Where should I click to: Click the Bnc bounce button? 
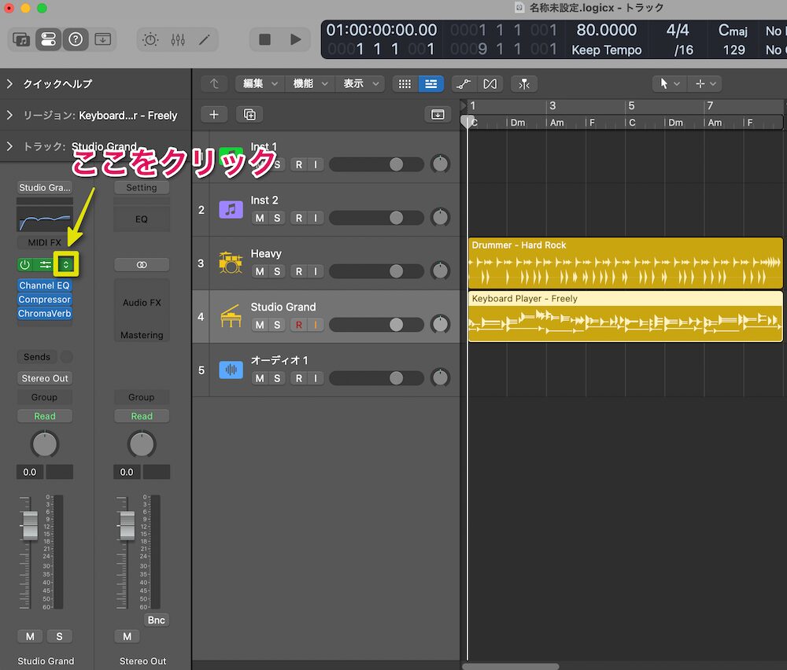(156, 620)
